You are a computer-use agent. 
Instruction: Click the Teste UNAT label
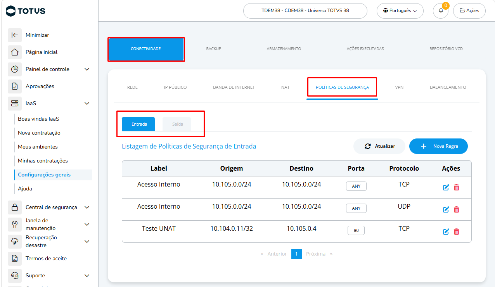click(159, 228)
